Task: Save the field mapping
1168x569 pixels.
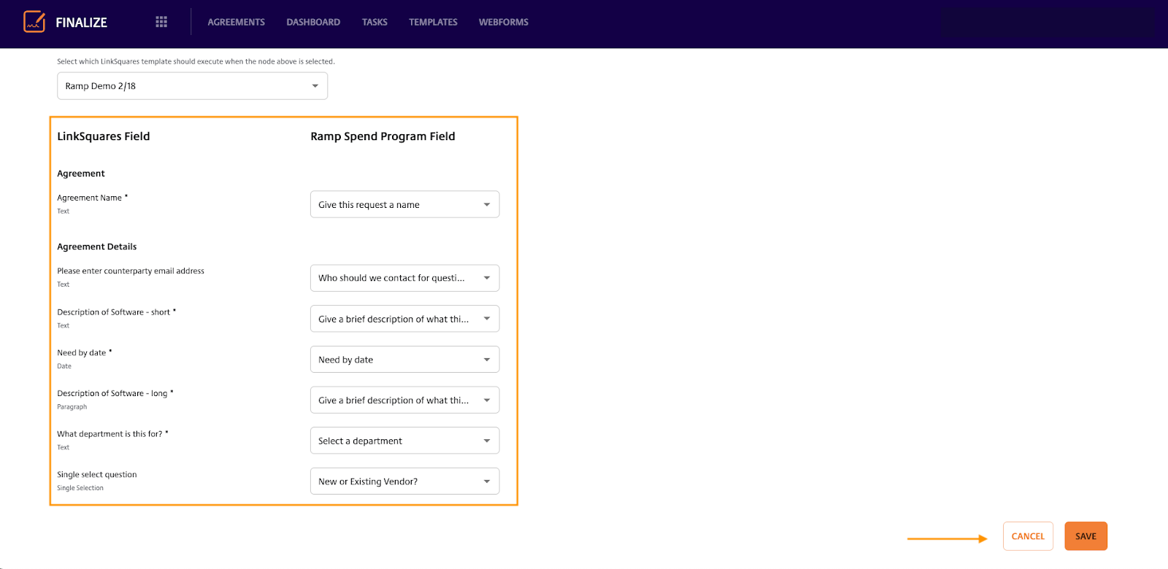Action: pyautogui.click(x=1086, y=536)
